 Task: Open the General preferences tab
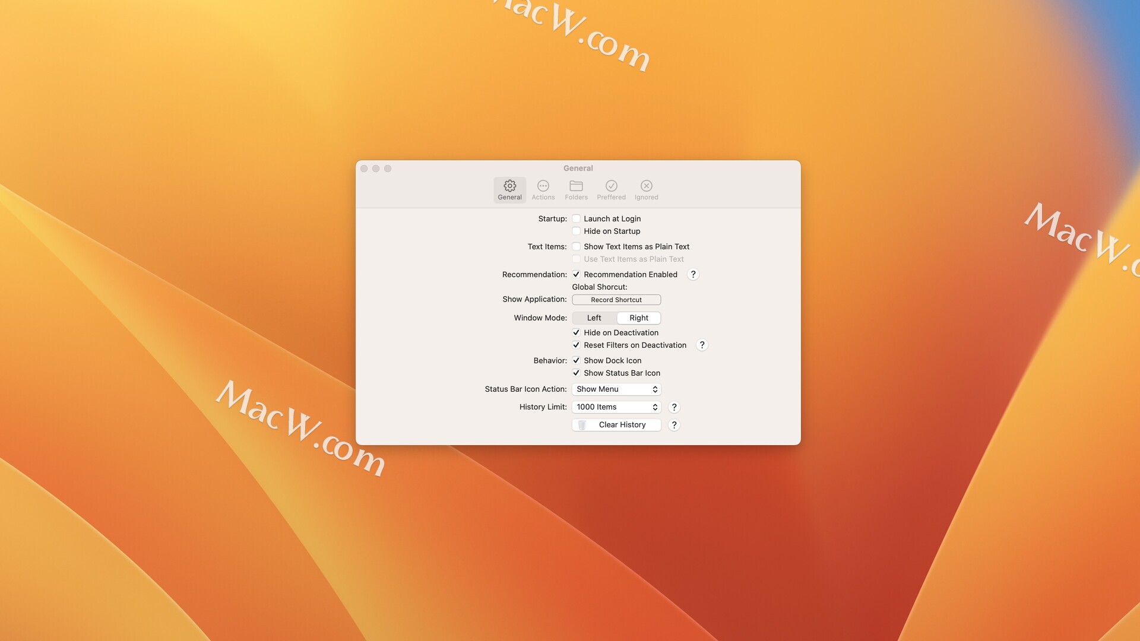pyautogui.click(x=509, y=190)
